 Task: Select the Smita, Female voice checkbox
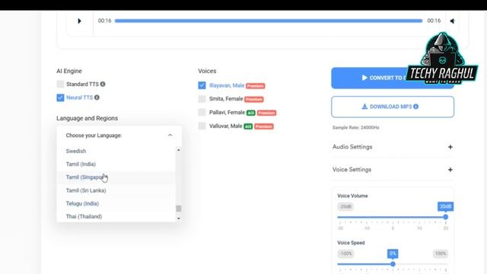point(202,99)
